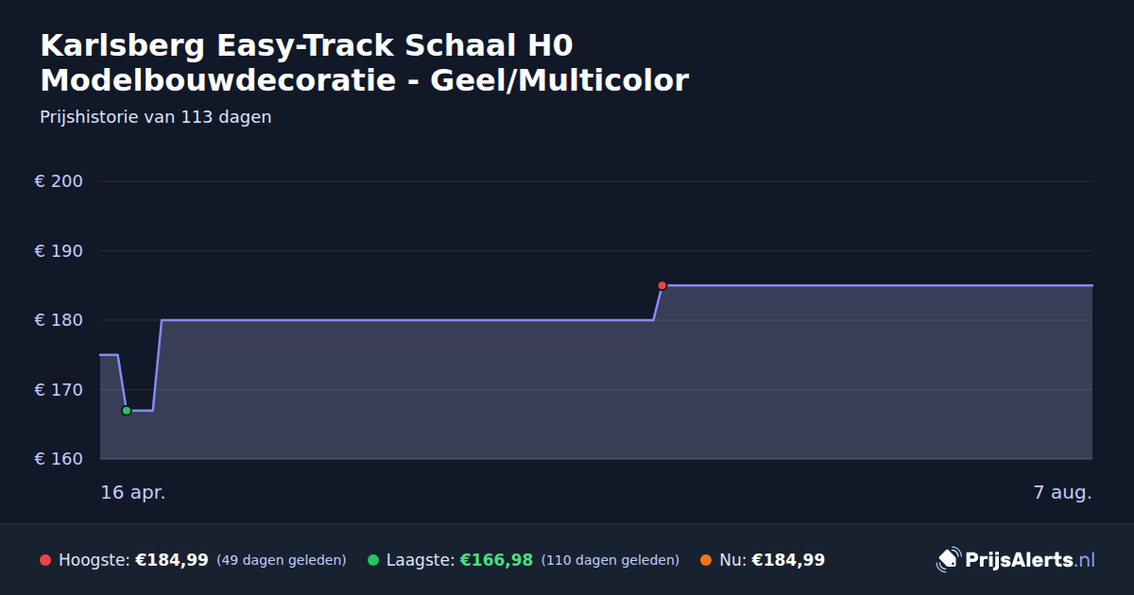This screenshot has width=1134, height=595.
Task: Click the € 200 axis label
Action: pos(60,181)
